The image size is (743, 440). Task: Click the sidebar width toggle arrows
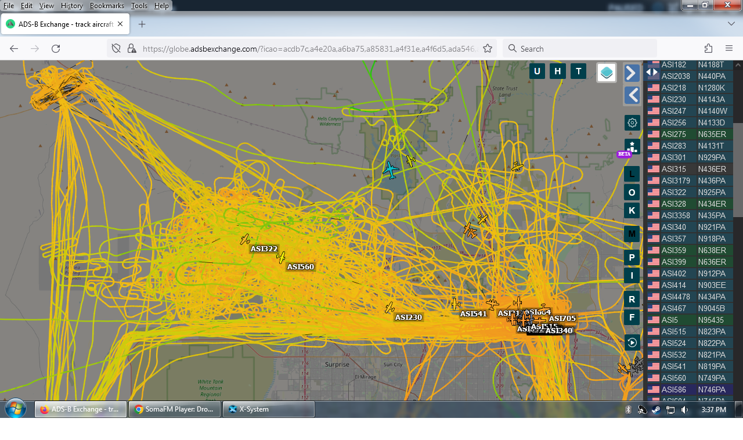point(652,72)
